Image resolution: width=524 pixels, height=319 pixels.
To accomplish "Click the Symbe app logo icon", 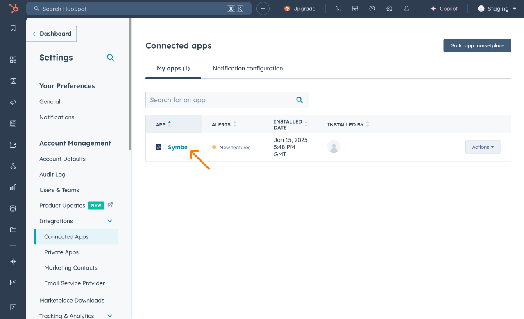I will pyautogui.click(x=159, y=147).
